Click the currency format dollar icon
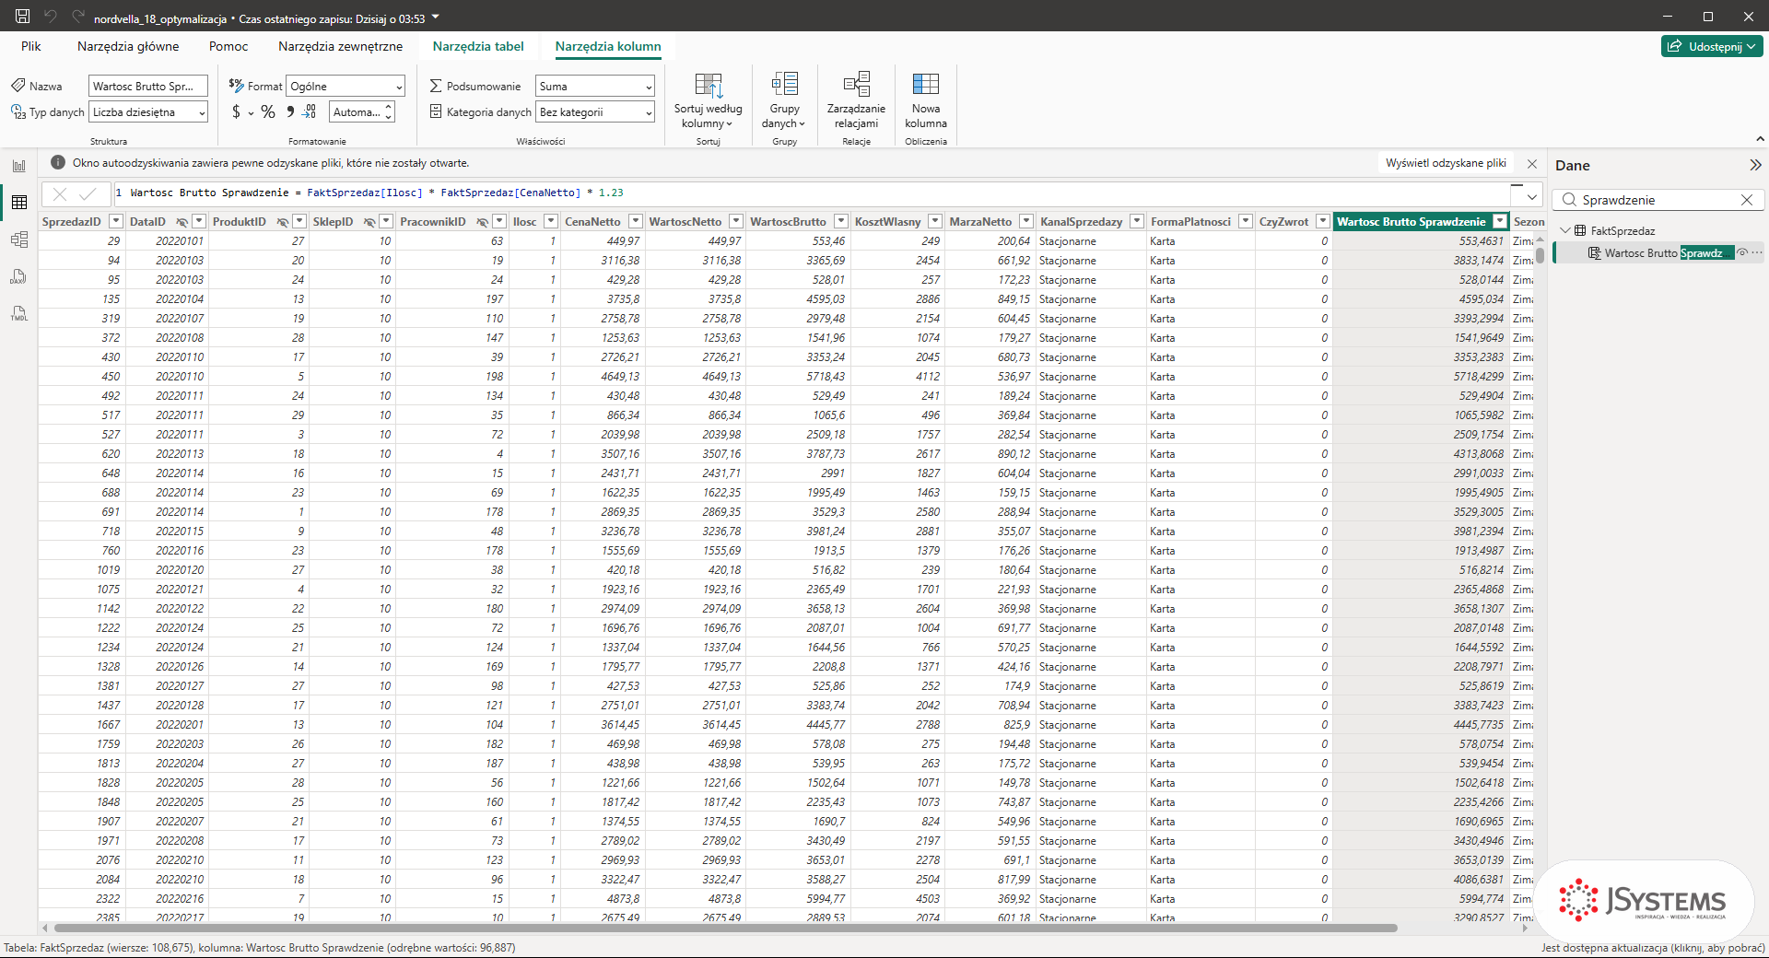 coord(237,111)
